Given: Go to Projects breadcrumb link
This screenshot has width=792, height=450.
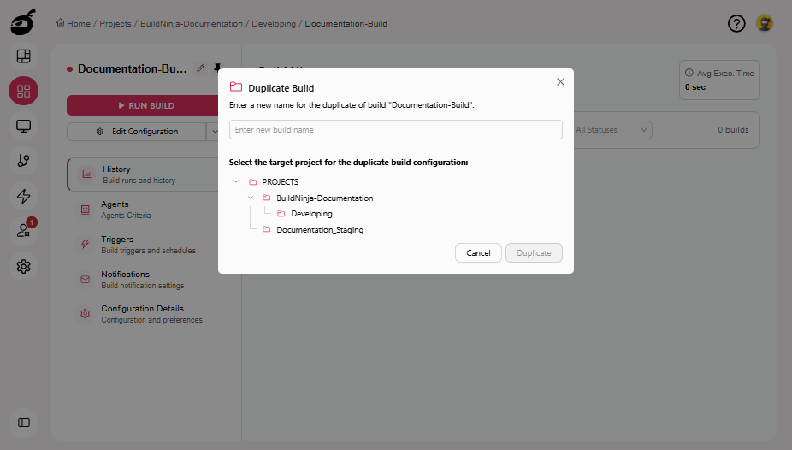Looking at the screenshot, I should (115, 23).
